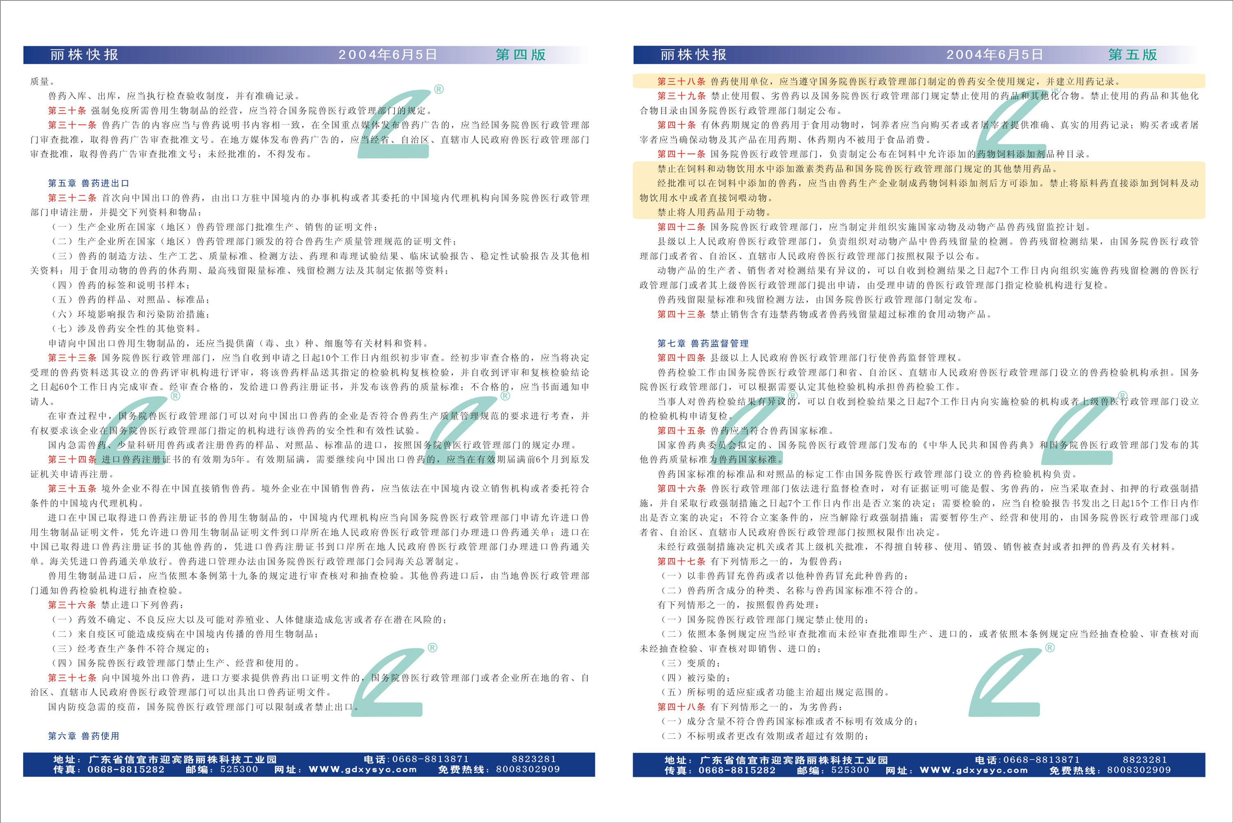
Task: Click the 丽株快报 title on page four header
Action: pos(85,55)
